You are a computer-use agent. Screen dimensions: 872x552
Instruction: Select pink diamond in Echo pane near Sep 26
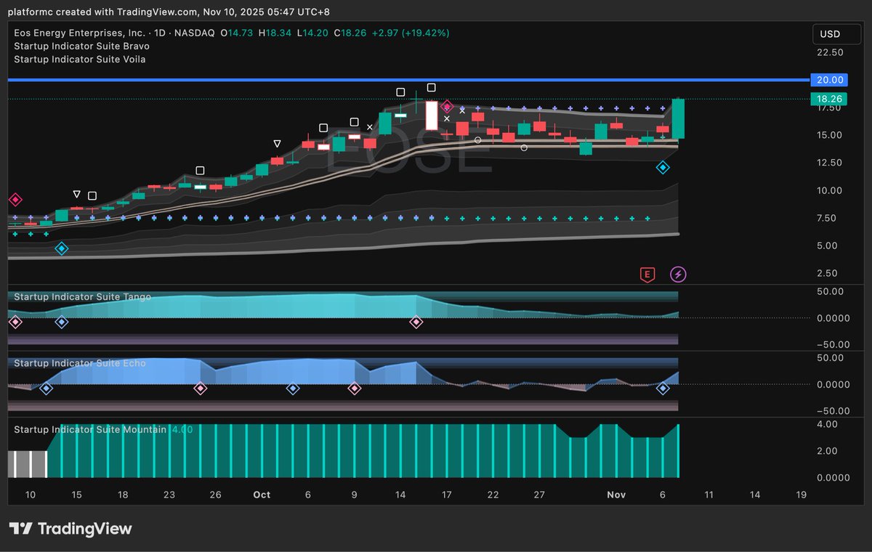pos(201,389)
